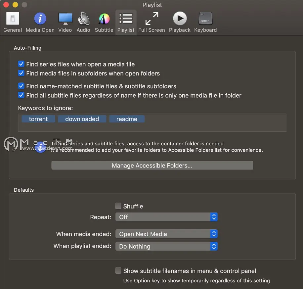Minimize the Playlist preferences window
This screenshot has width=303, height=289.
tap(15, 5)
